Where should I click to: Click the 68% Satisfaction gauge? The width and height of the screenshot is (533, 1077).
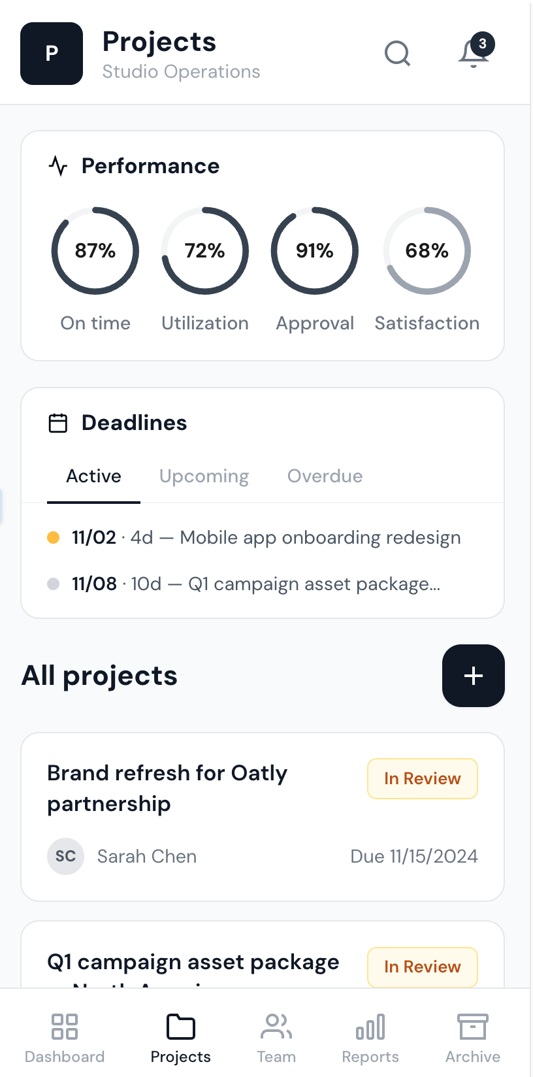[x=427, y=251]
